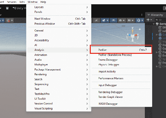Open the Rendering Debugger
166x118 pixels.
[x=121, y=92]
